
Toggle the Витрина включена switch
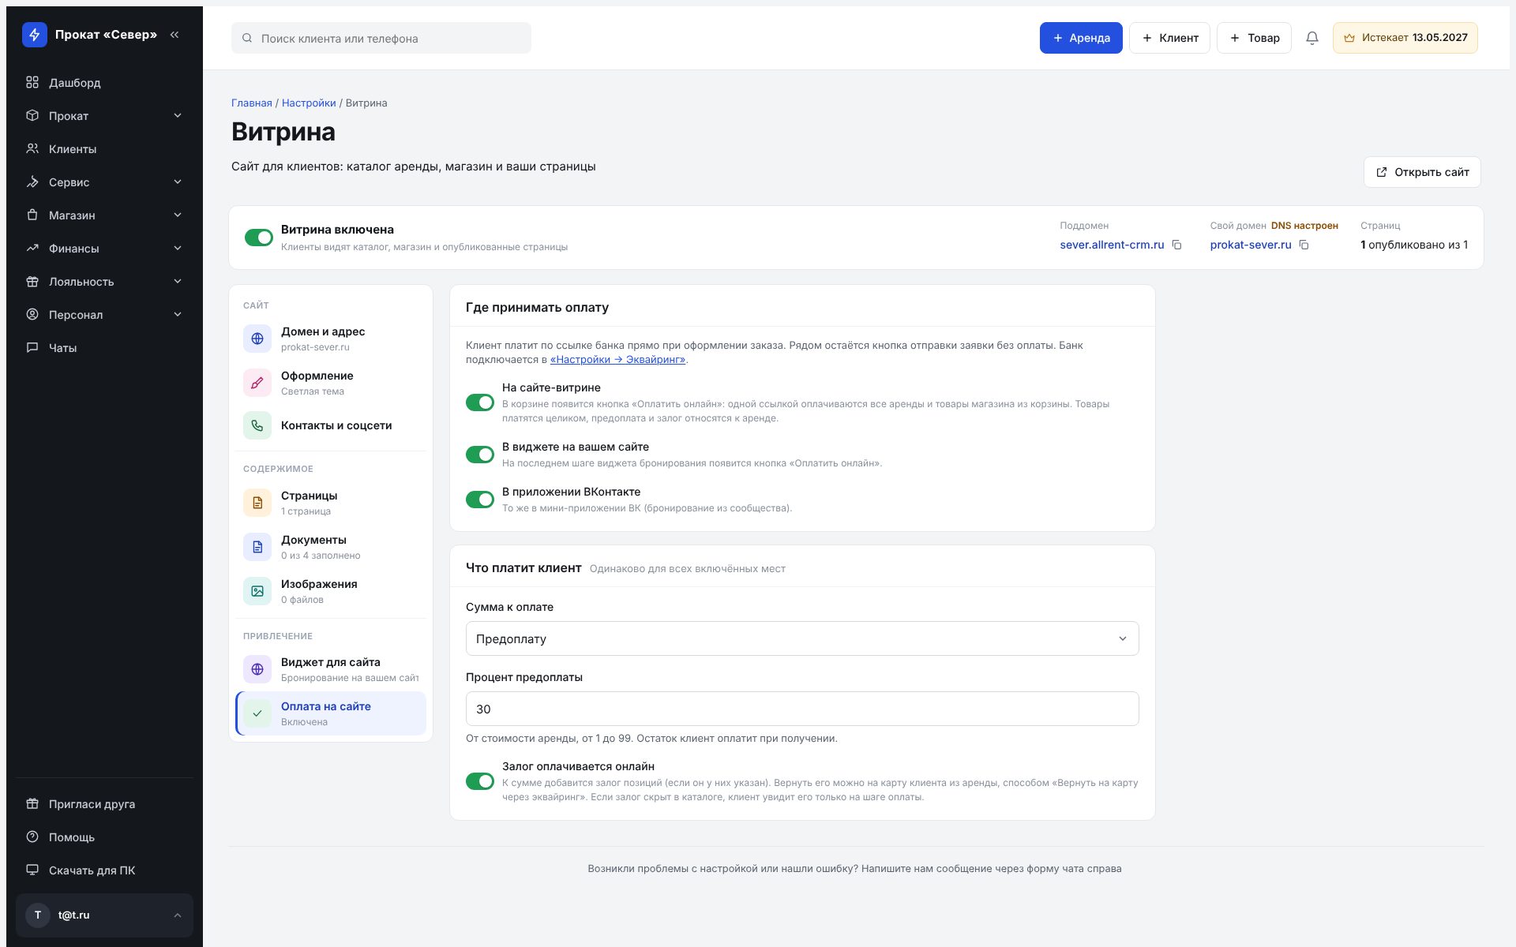point(258,238)
